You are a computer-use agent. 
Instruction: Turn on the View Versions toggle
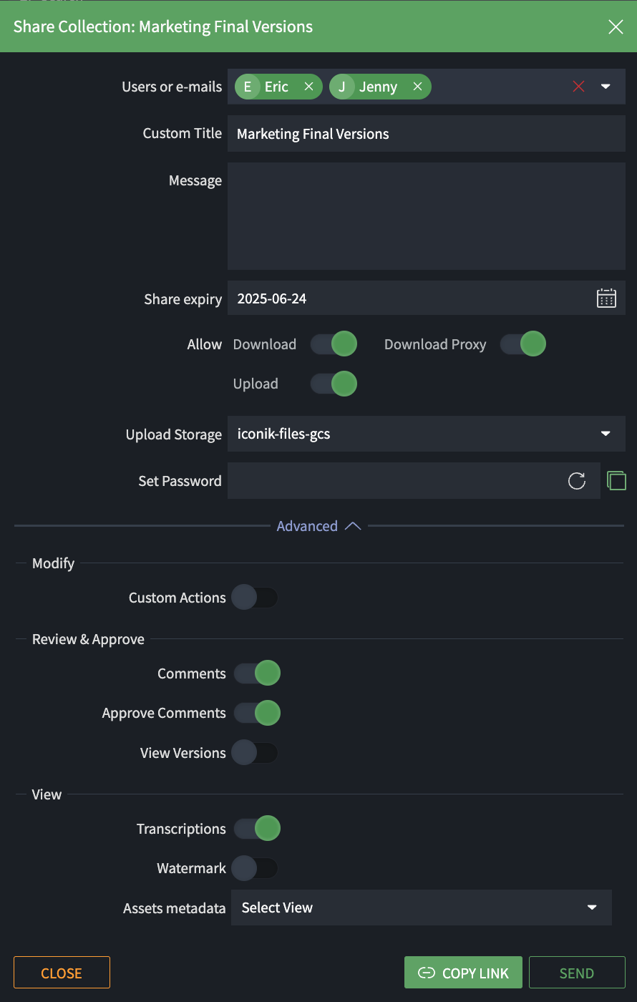click(255, 752)
